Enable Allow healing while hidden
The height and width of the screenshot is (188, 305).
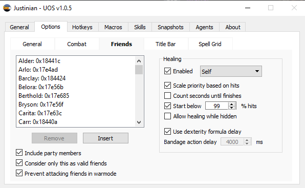[167, 116]
